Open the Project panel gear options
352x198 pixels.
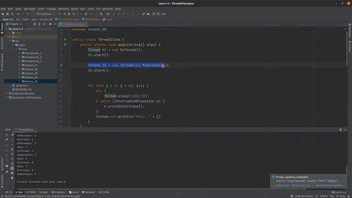[50, 24]
